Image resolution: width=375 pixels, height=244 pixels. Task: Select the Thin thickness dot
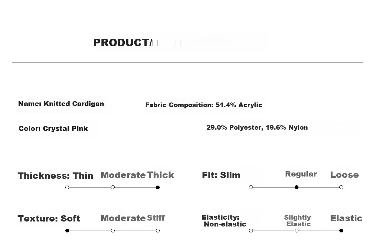click(x=67, y=187)
